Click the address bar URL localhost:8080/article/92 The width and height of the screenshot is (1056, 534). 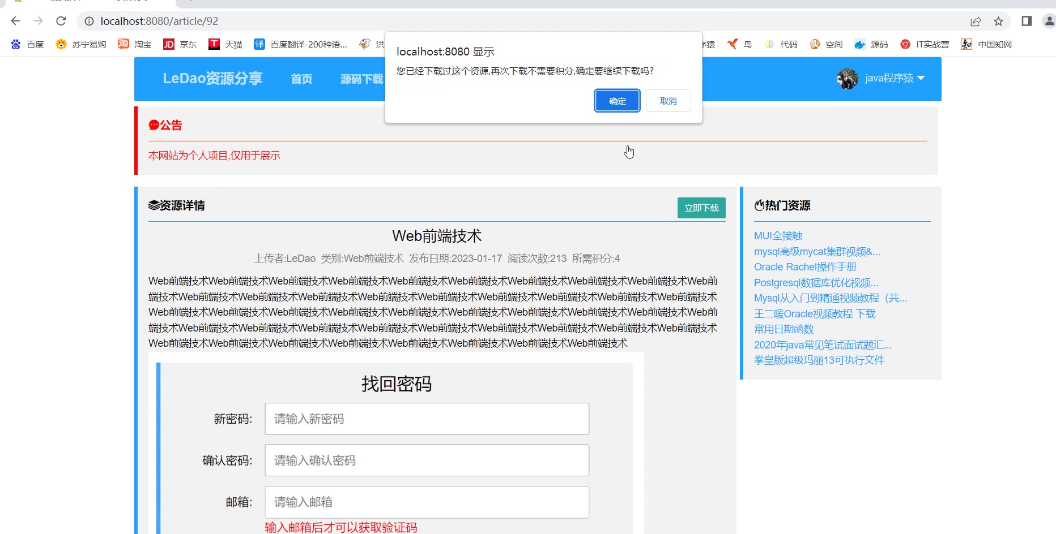pos(159,21)
